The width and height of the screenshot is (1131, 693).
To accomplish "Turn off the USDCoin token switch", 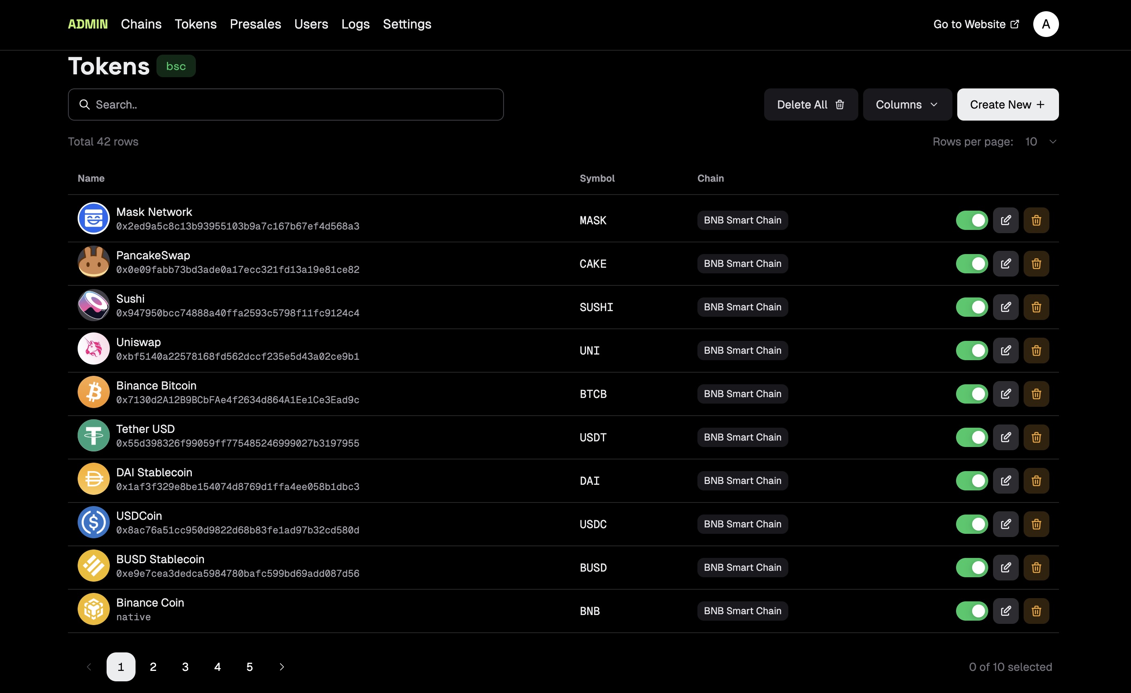I will [x=972, y=524].
